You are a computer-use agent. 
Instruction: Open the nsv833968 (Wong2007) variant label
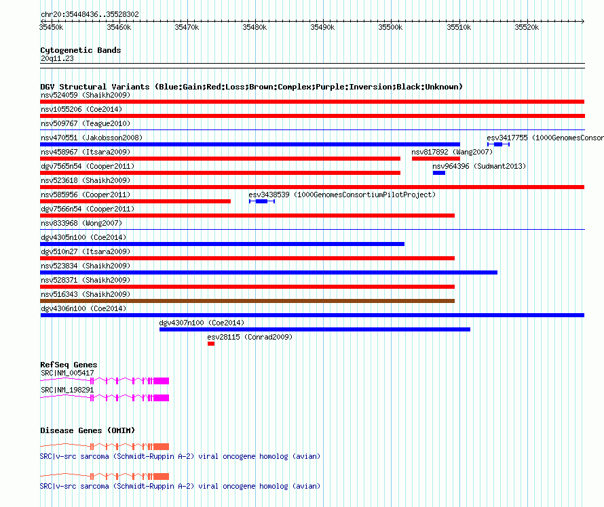pos(81,223)
